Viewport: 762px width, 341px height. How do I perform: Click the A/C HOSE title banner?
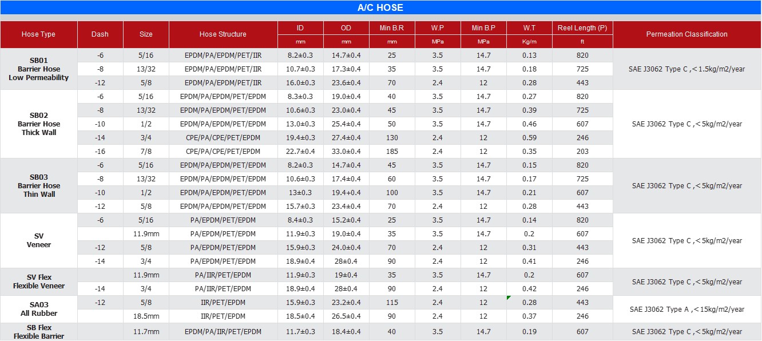point(380,7)
